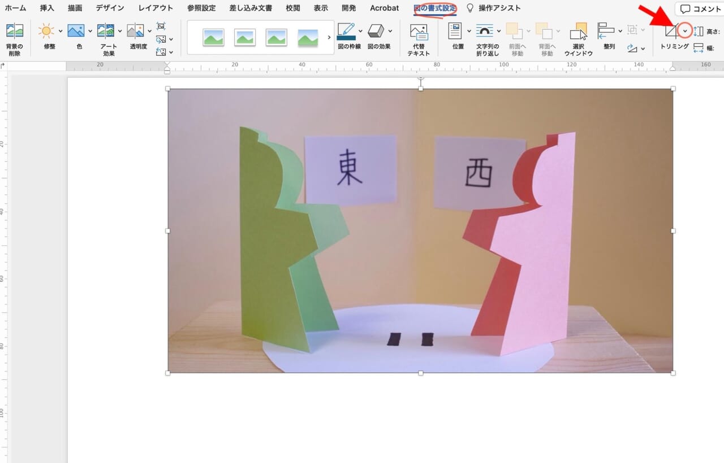Click the 位置 (Position) icon
This screenshot has width=724, height=463.
[x=456, y=31]
